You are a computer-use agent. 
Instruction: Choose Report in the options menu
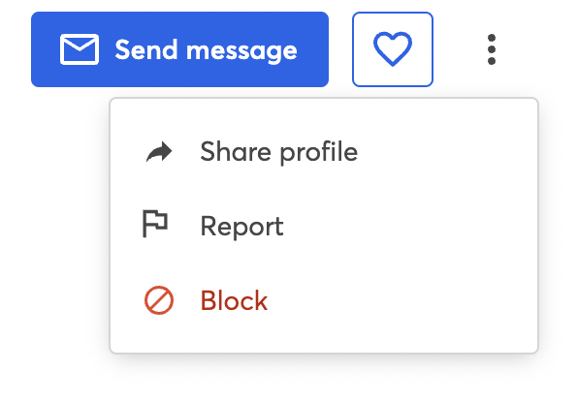tap(324, 226)
